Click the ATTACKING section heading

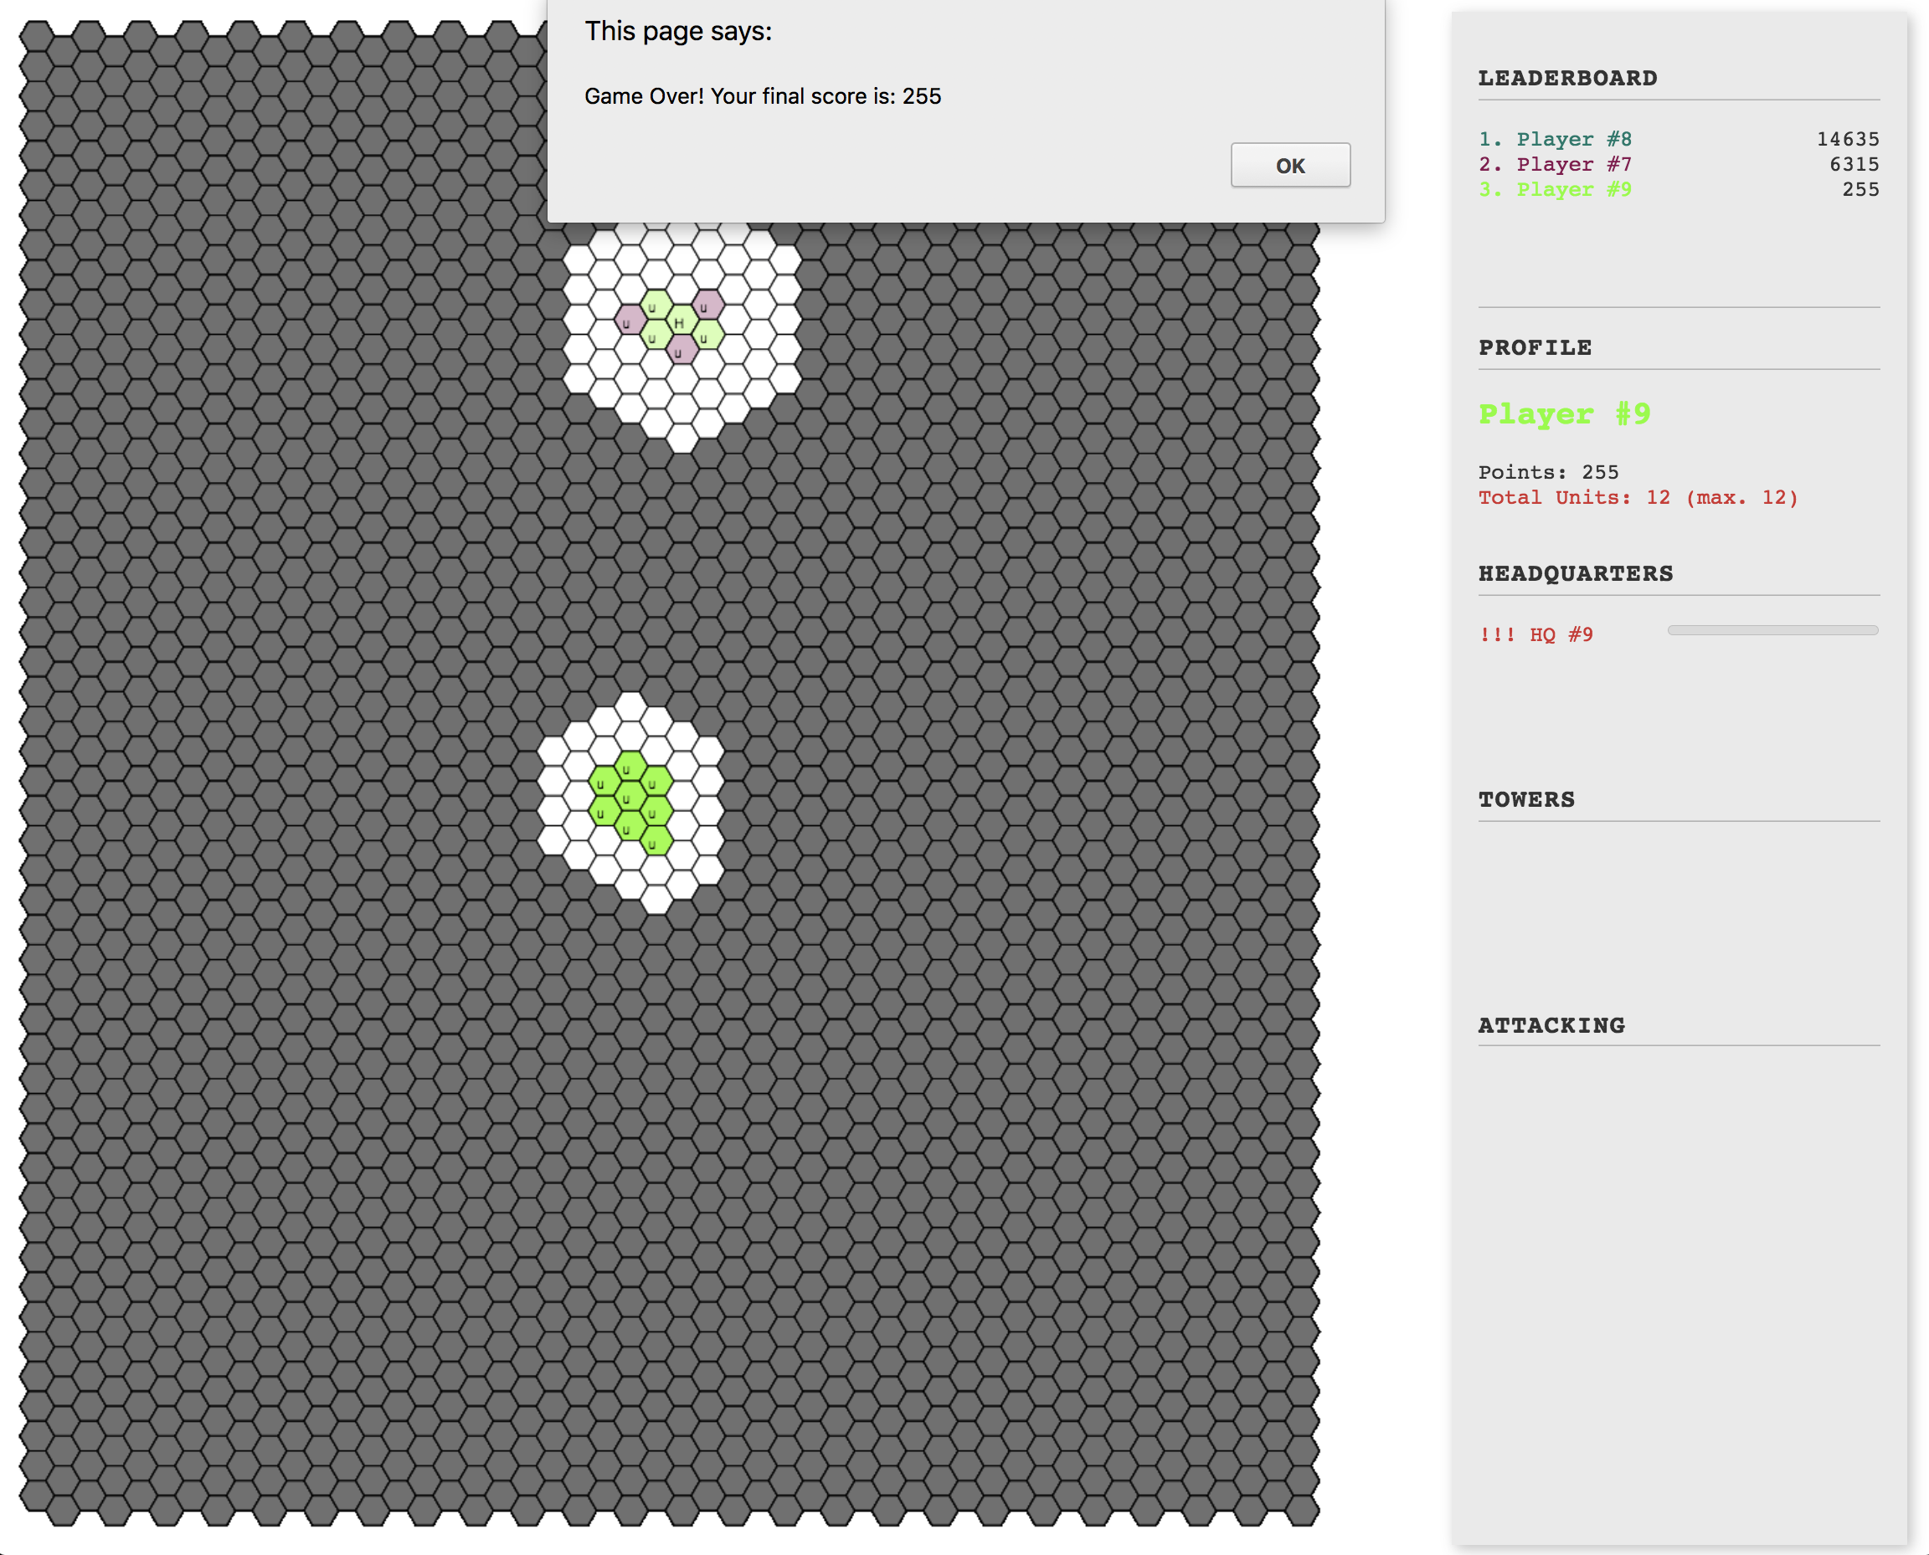1551,1024
